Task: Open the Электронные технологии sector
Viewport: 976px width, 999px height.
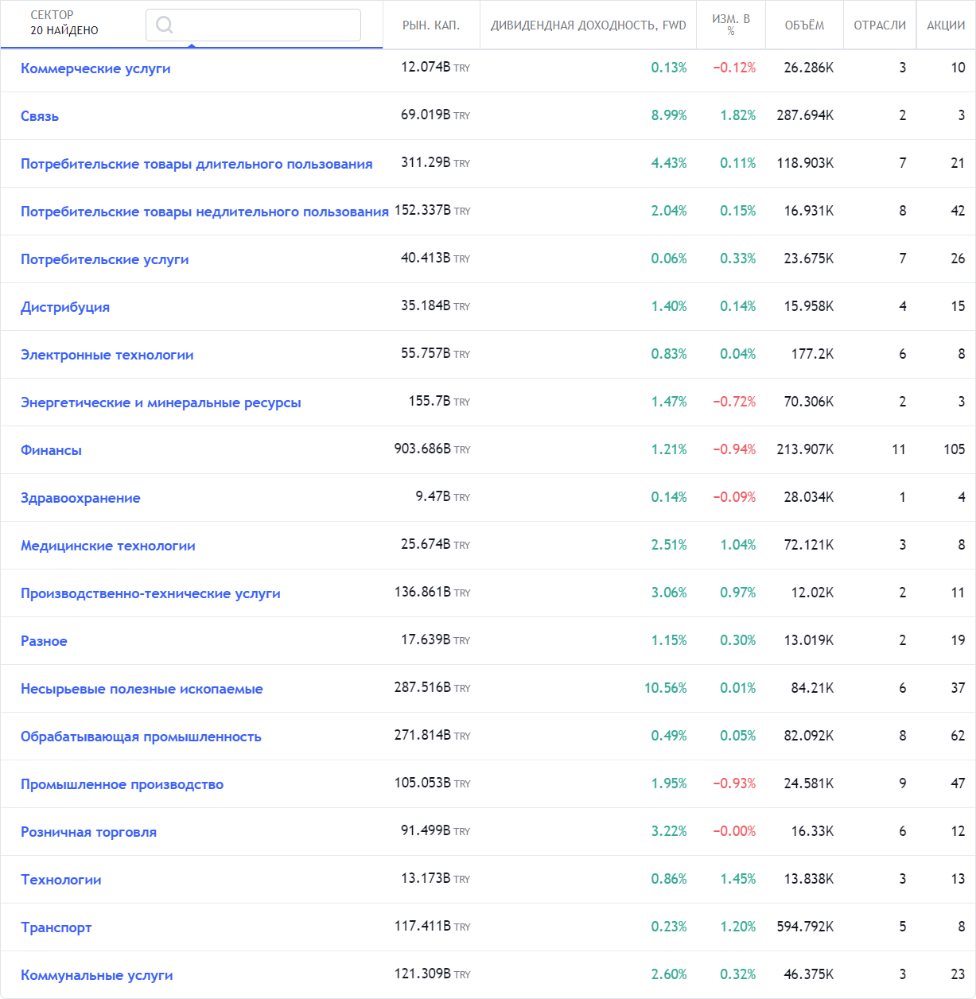Action: click(x=107, y=355)
